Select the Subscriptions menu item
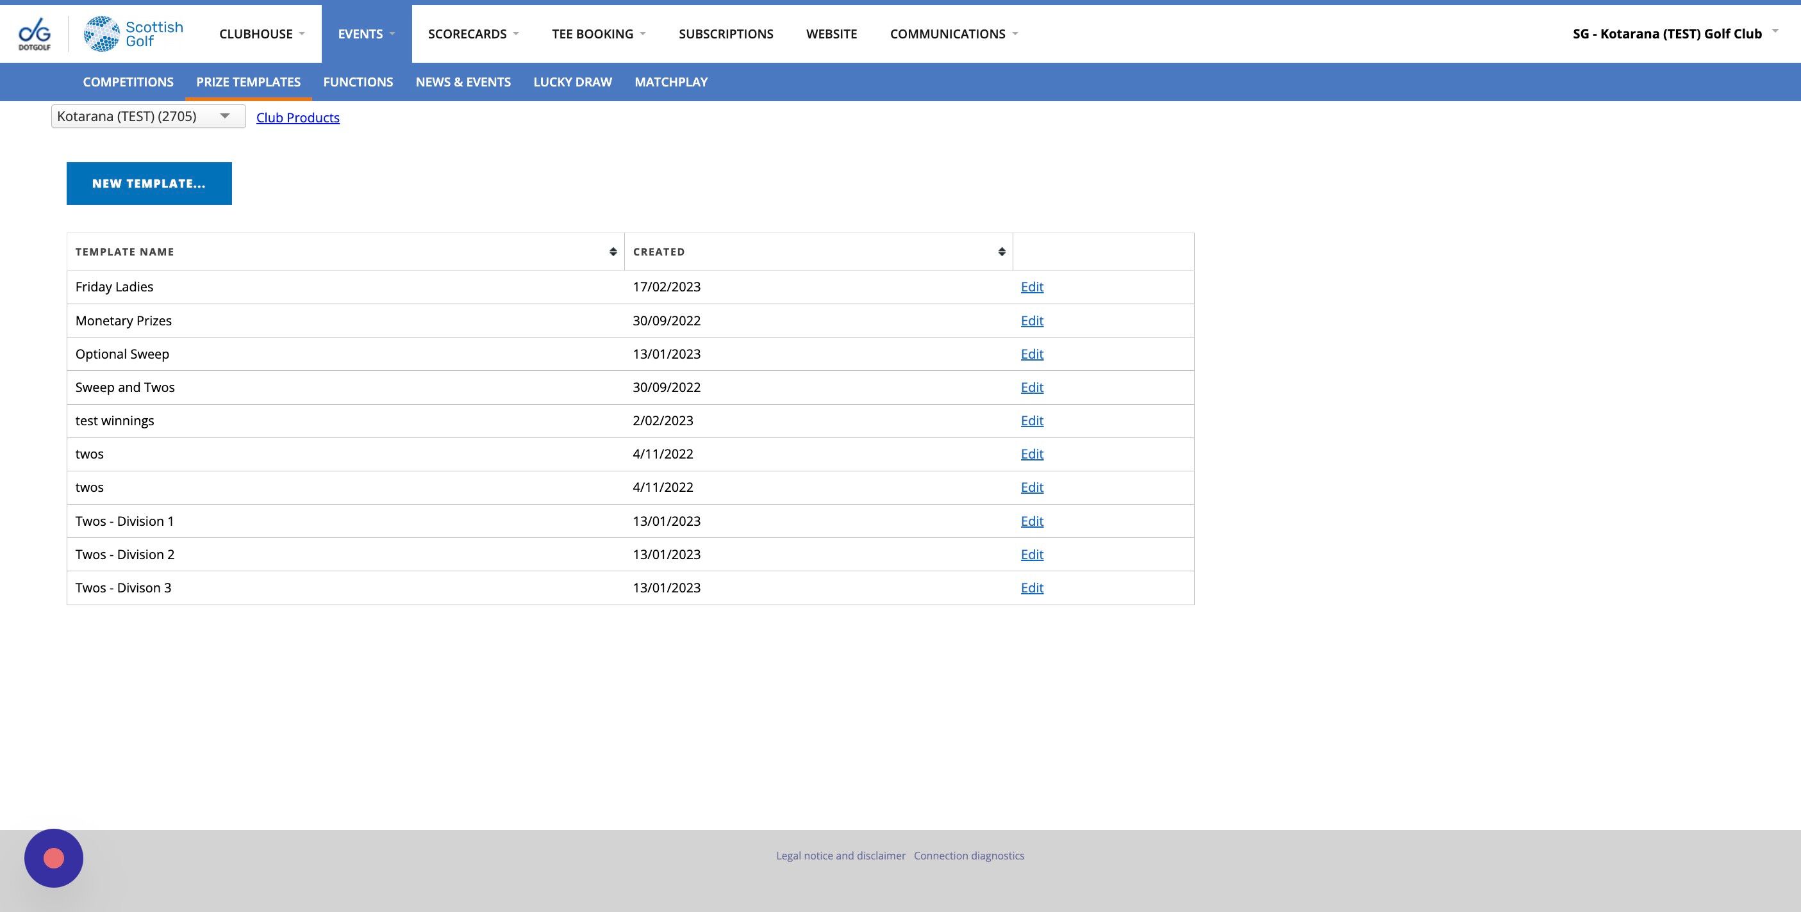1801x912 pixels. point(725,33)
